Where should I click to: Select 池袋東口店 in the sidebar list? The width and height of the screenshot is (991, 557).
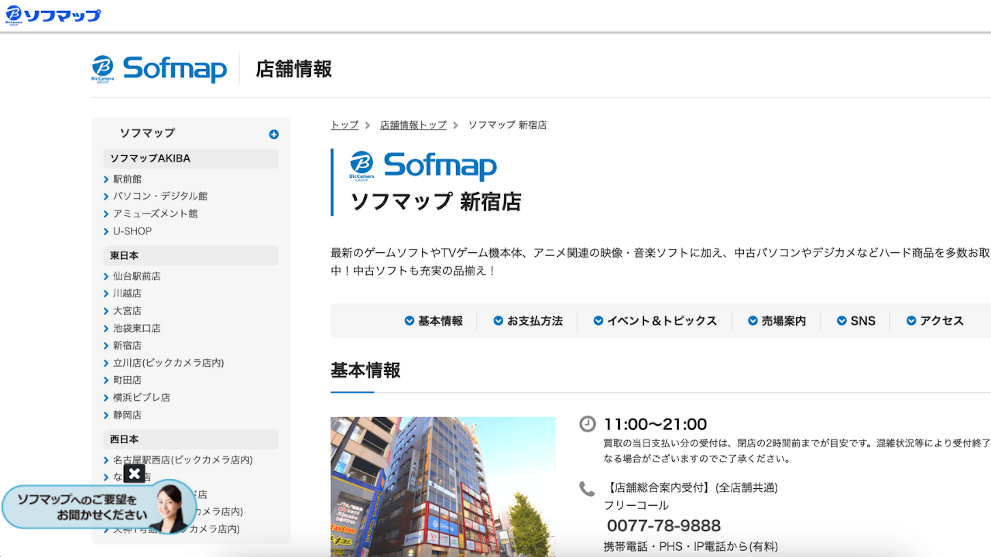(137, 328)
